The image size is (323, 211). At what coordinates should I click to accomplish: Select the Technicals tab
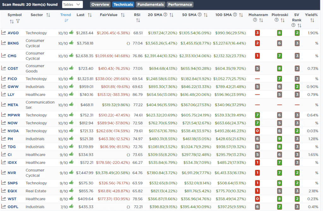pyautogui.click(x=123, y=4)
